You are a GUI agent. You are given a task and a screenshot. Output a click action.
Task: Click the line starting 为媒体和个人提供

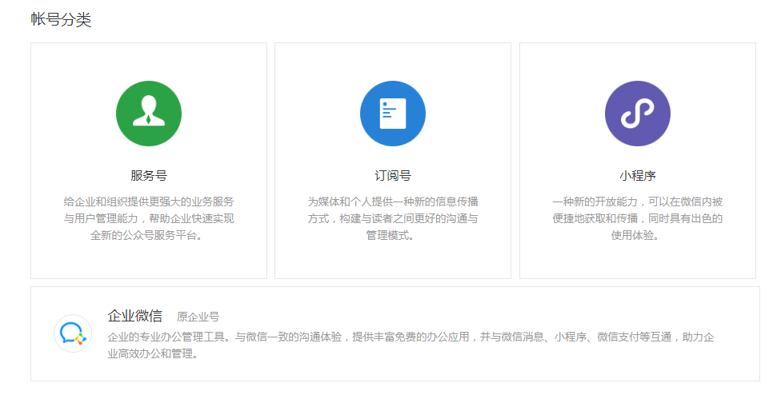point(393,201)
